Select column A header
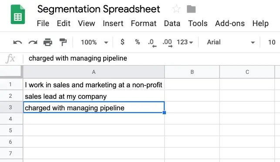This screenshot has height=162, width=280. pos(94,72)
